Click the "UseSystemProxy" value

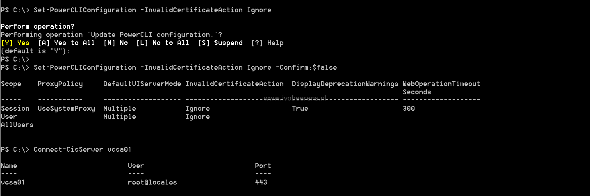[x=66, y=108]
